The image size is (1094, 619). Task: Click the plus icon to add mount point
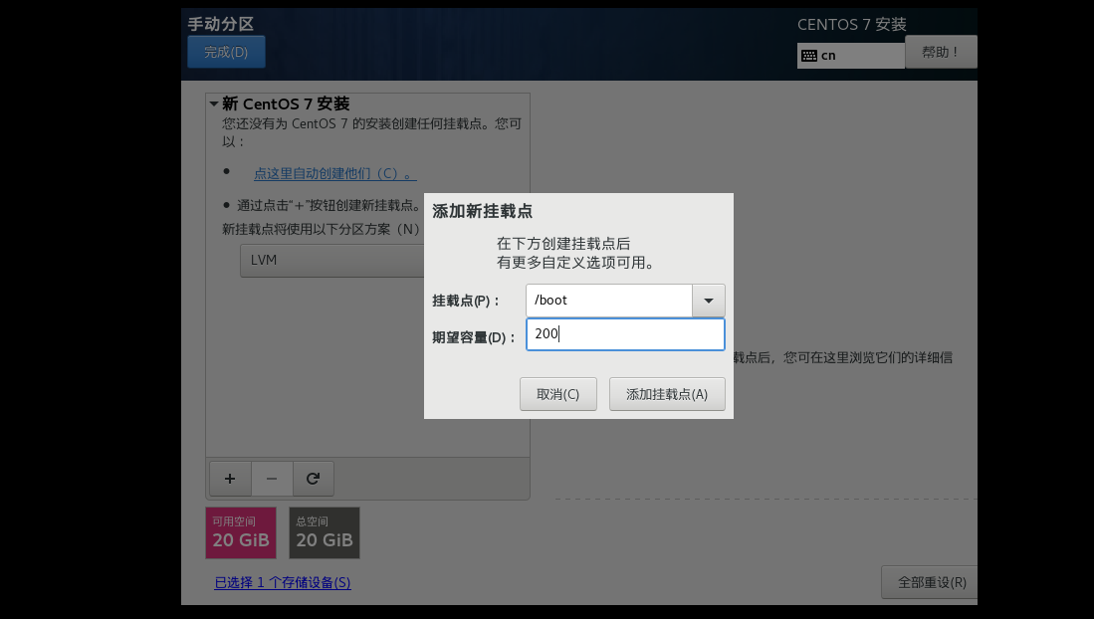click(230, 478)
